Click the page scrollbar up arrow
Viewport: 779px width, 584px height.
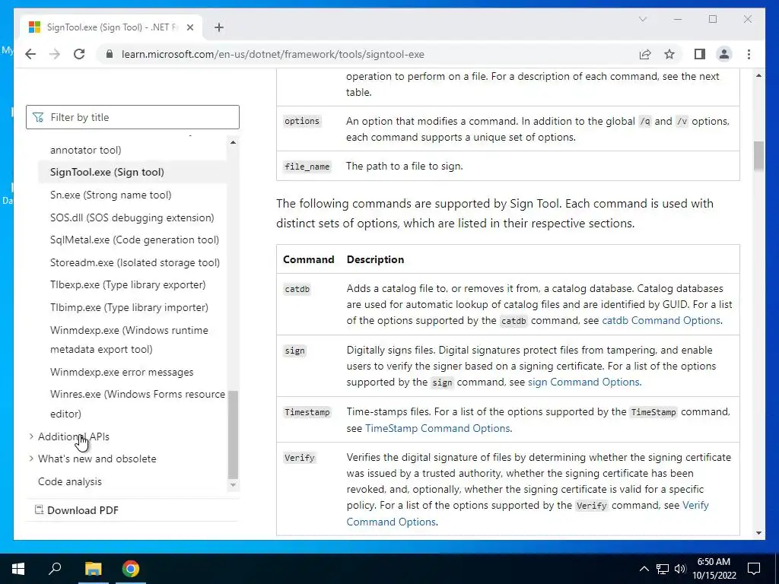(758, 75)
